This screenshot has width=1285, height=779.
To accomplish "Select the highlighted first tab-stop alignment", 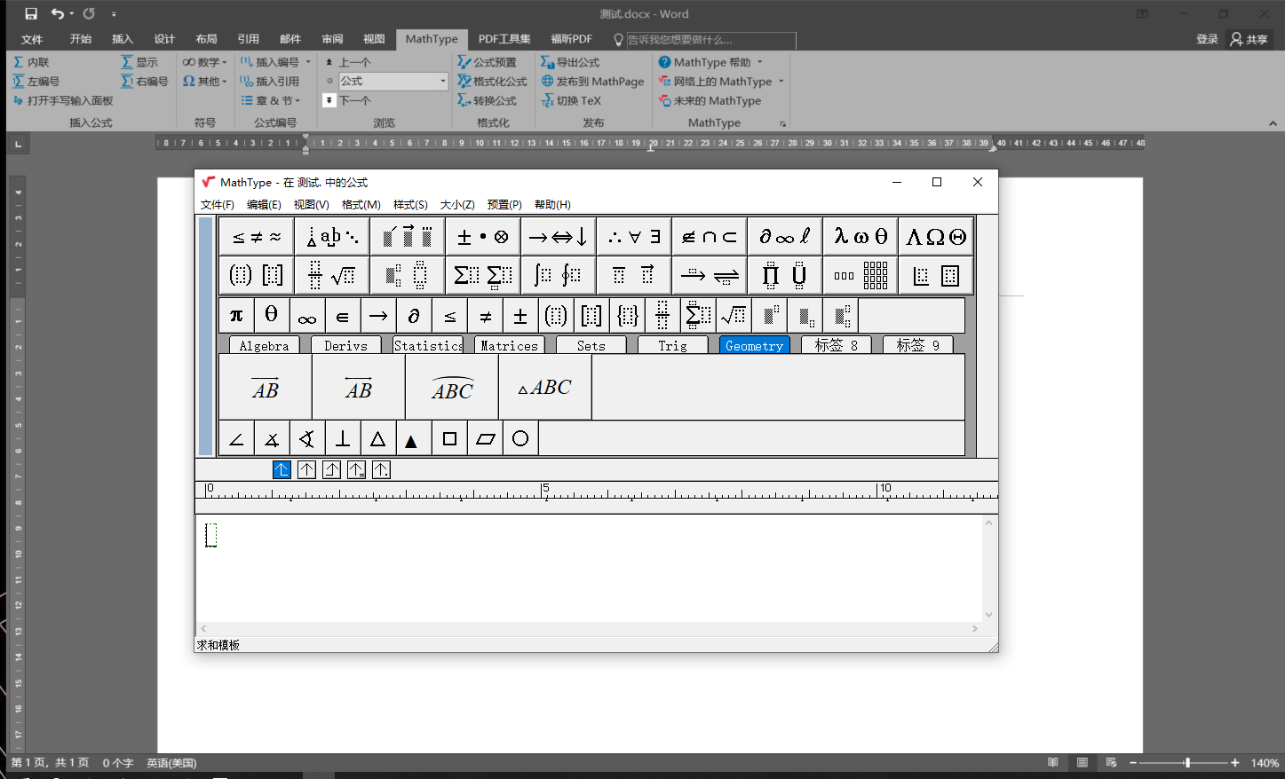I will pos(282,470).
